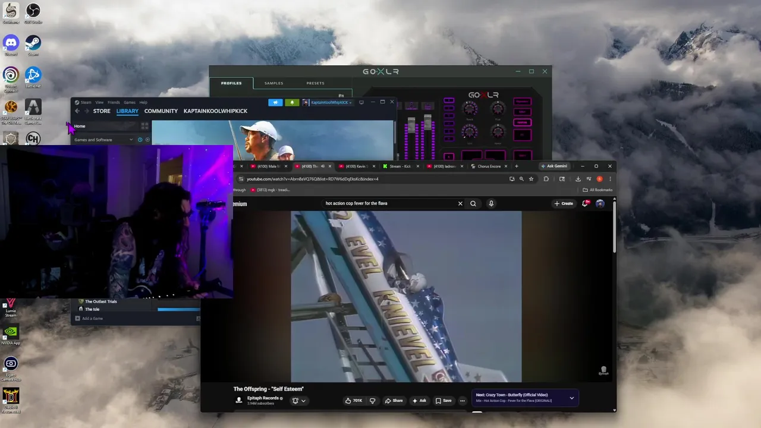The width and height of the screenshot is (761, 428).
Task: Expand Epitaph Records notification bell dropdown
Action: click(298, 401)
